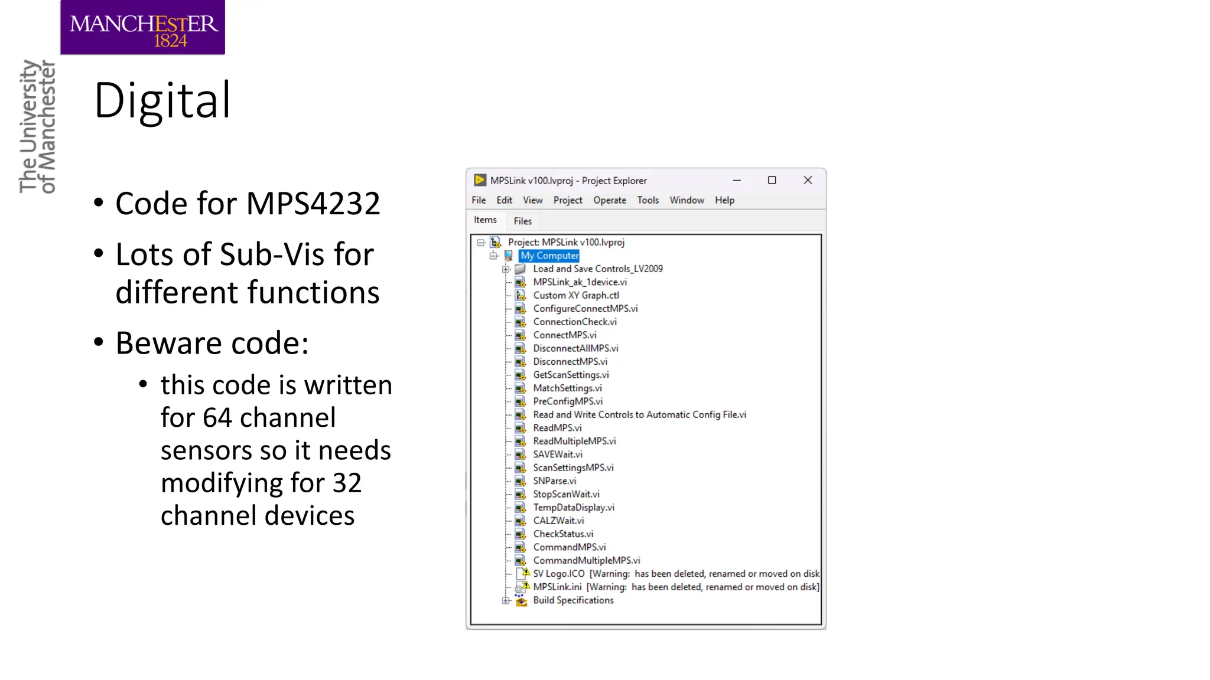Click the VI icon next to SAVEWait.vi

point(521,455)
